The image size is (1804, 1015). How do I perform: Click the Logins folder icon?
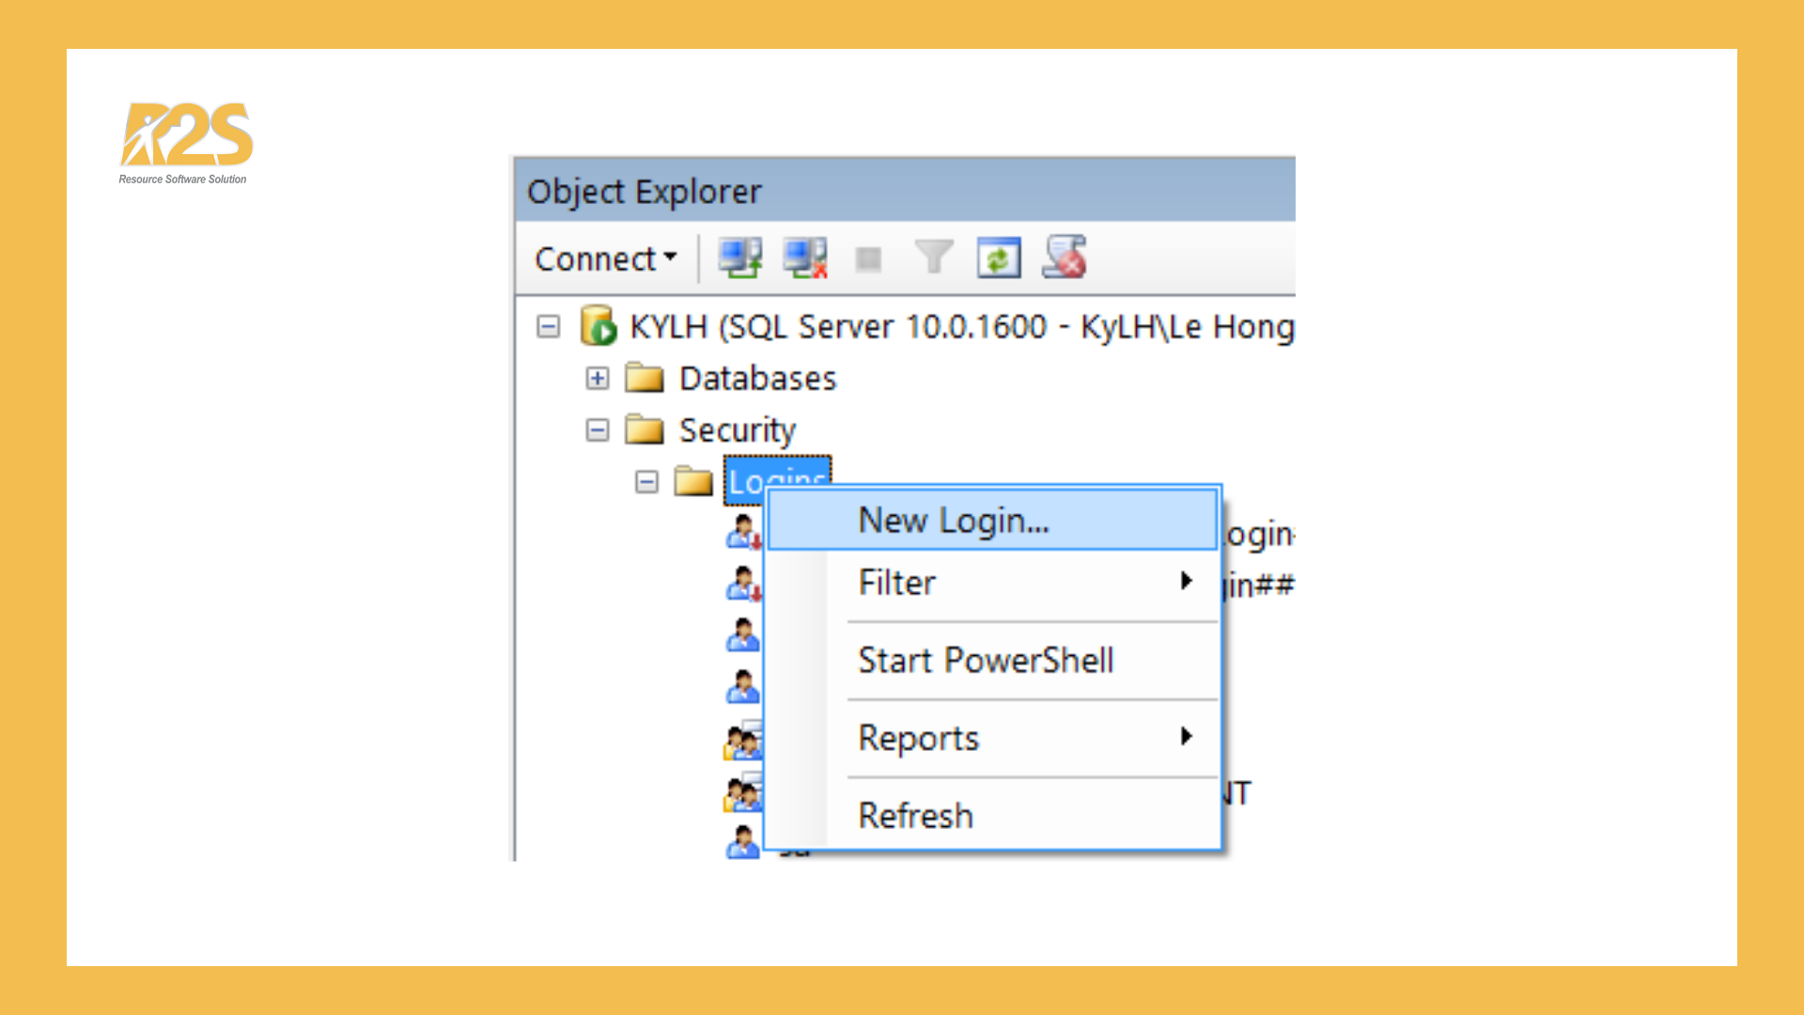click(x=695, y=481)
